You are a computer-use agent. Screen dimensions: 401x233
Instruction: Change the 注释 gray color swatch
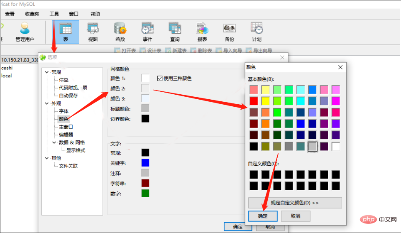(145, 173)
